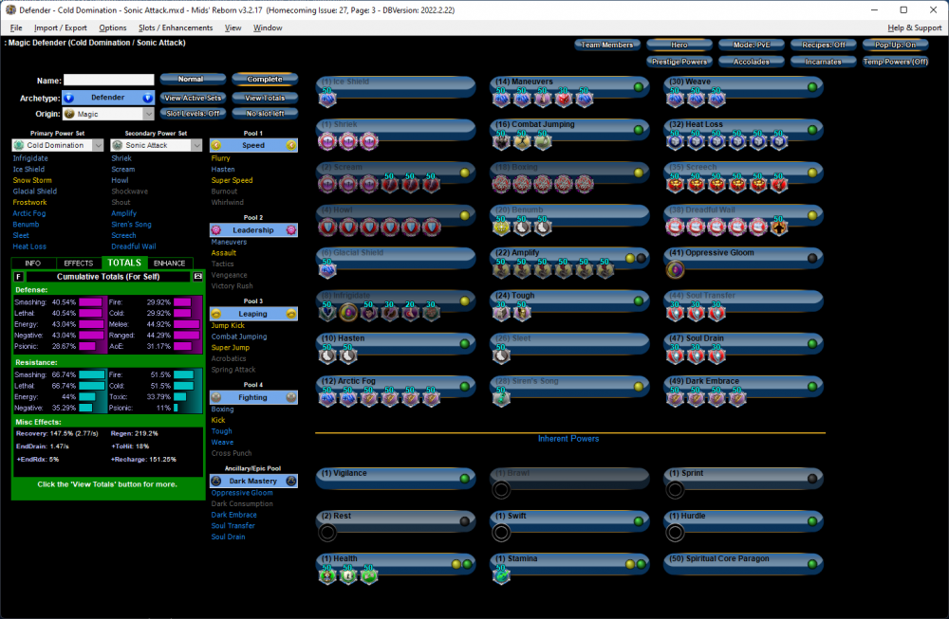This screenshot has height=619, width=949.
Task: Click the Stamina power's enhancement slot
Action: 501,575
